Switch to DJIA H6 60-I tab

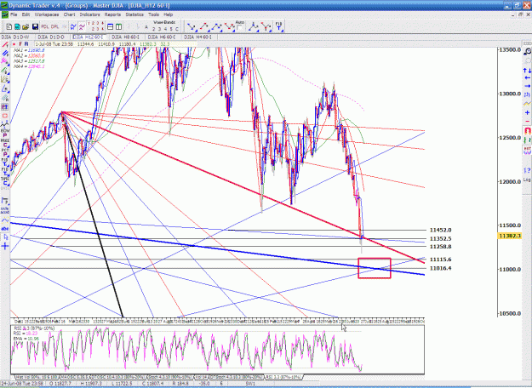click(162, 37)
